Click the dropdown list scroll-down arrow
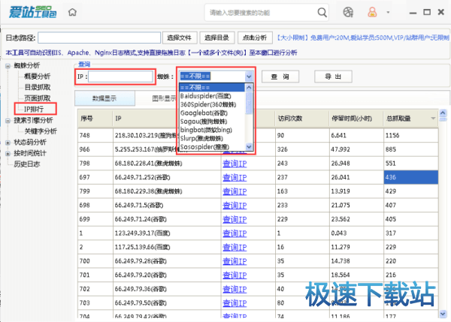451x322 pixels. point(249,146)
